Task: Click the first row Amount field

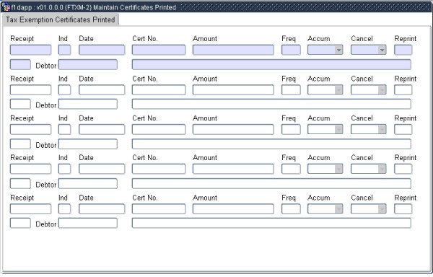Action: pyautogui.click(x=233, y=50)
